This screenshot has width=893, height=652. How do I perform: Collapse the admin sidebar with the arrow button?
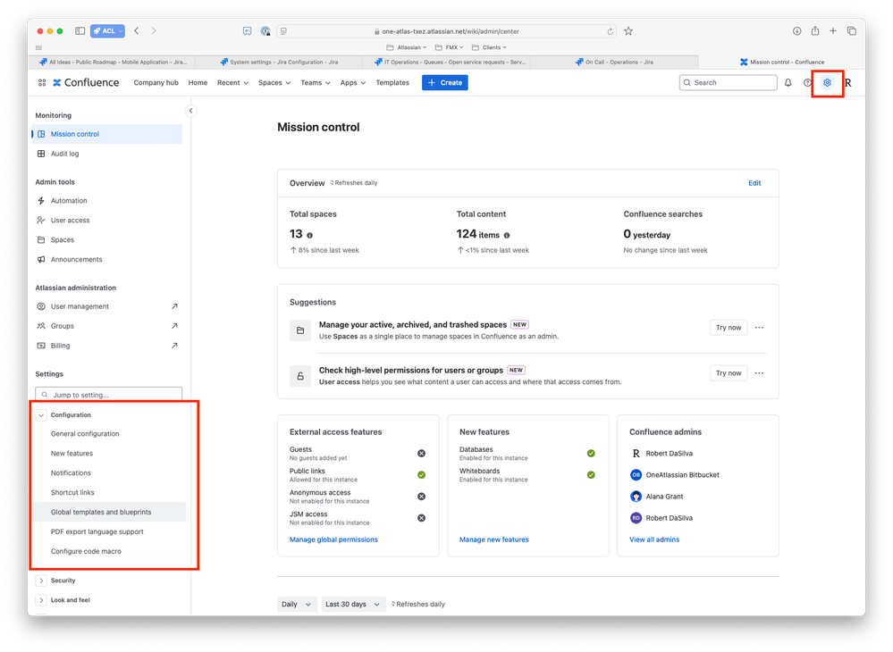click(x=190, y=111)
